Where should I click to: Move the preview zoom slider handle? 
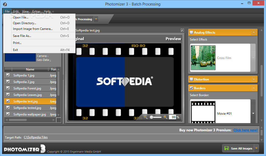pyautogui.click(x=151, y=117)
